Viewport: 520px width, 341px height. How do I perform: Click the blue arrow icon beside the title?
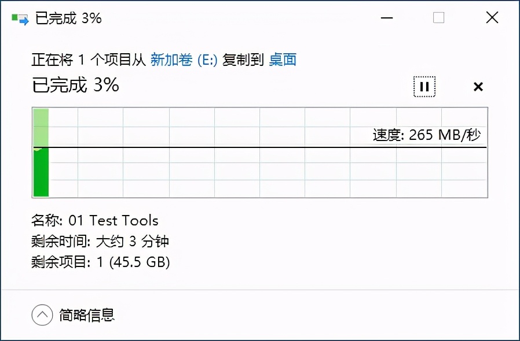(x=22, y=19)
